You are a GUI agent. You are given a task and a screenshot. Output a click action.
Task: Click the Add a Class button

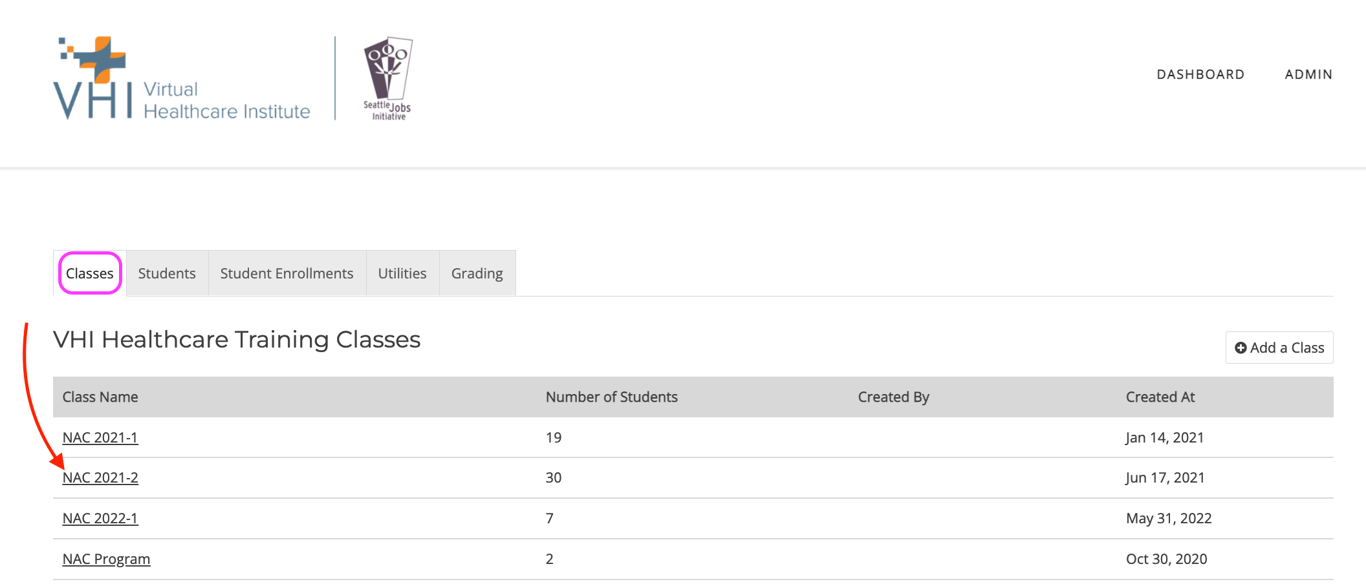click(x=1279, y=348)
